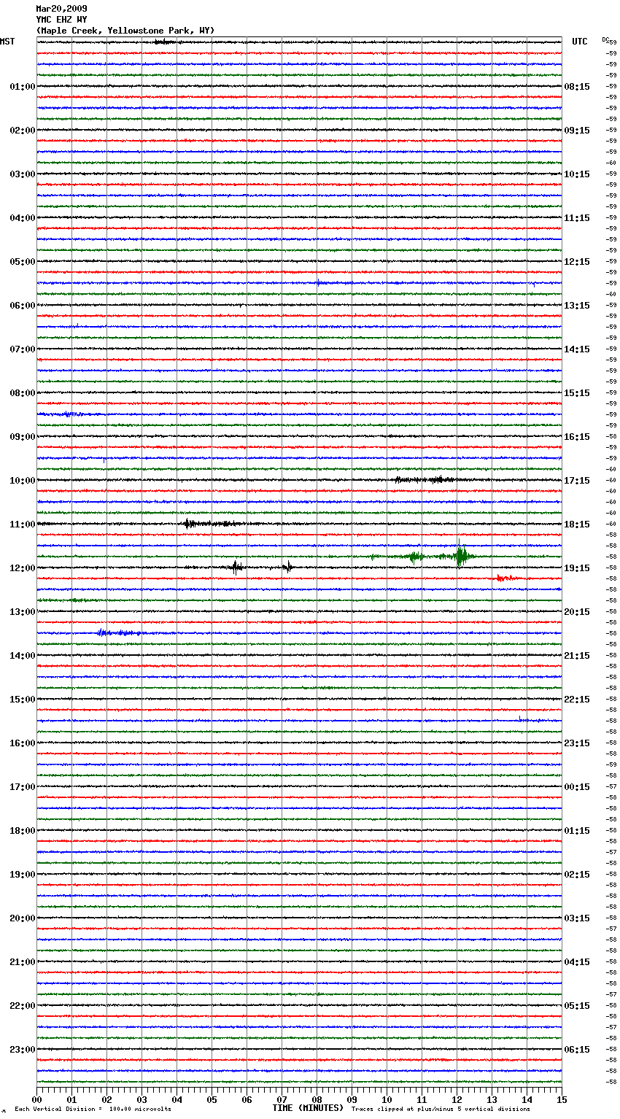This screenshot has width=620, height=1119.
Task: Pick the 22:00 MST time label
Action: [23, 1006]
